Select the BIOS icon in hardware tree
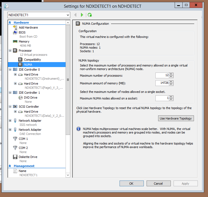The height and width of the screenshot is (197, 208). [15, 32]
